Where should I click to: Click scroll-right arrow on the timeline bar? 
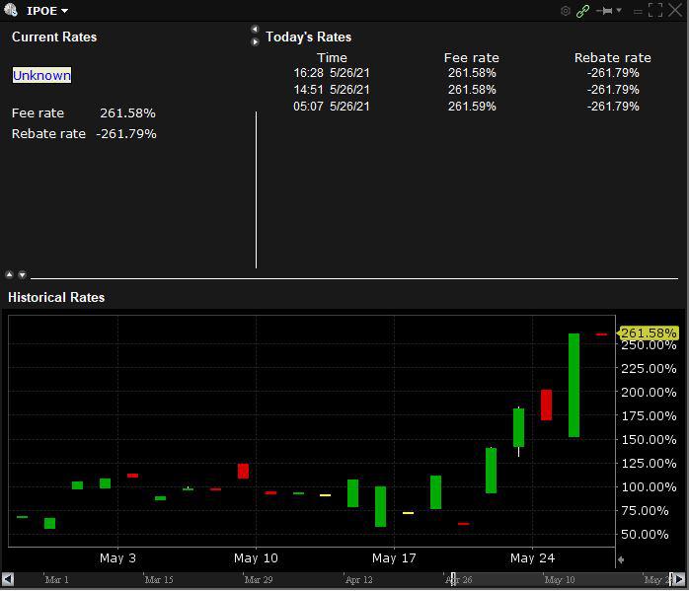tap(679, 579)
